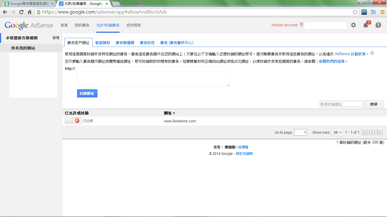Open the notifications bell with badge
This screenshot has height=217, width=387.
point(366,25)
